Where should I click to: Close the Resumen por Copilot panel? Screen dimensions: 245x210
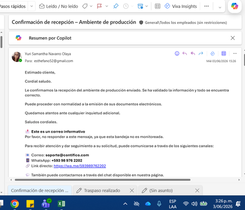point(233,38)
